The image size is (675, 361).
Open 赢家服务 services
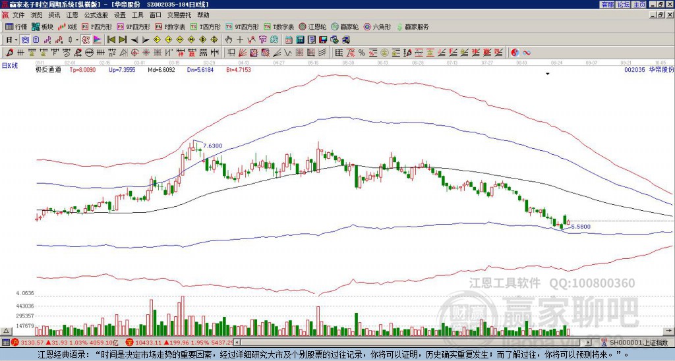pyautogui.click(x=413, y=26)
